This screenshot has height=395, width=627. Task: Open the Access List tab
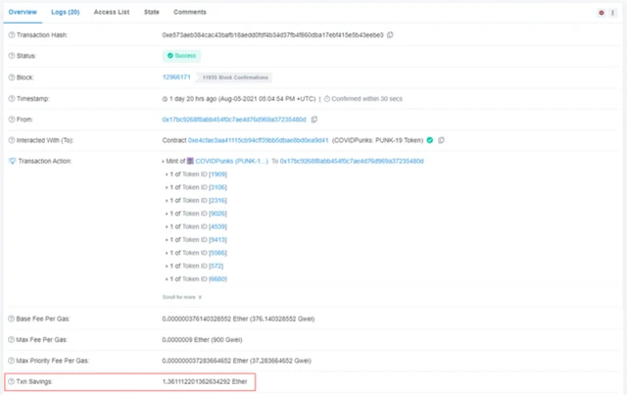pyautogui.click(x=112, y=12)
